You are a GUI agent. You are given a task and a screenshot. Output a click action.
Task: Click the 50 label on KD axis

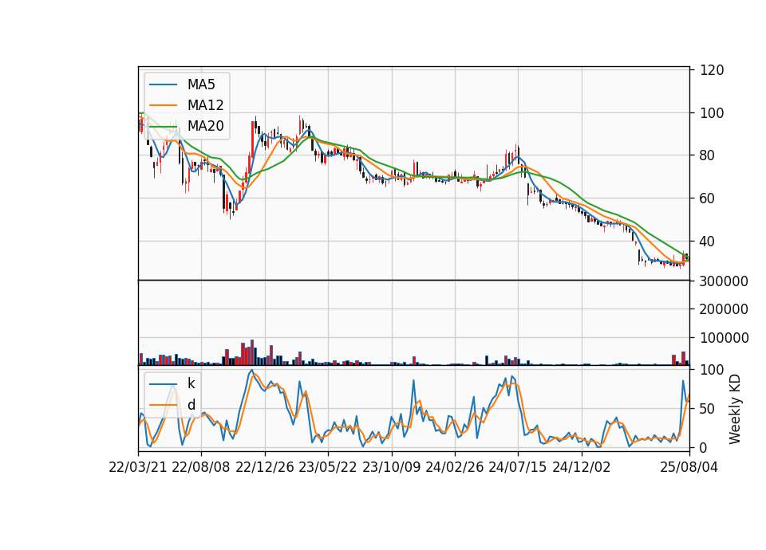(708, 409)
